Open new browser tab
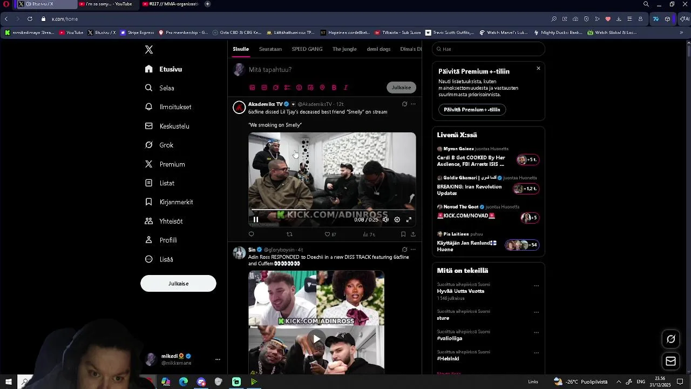This screenshot has width=691, height=389. click(207, 4)
